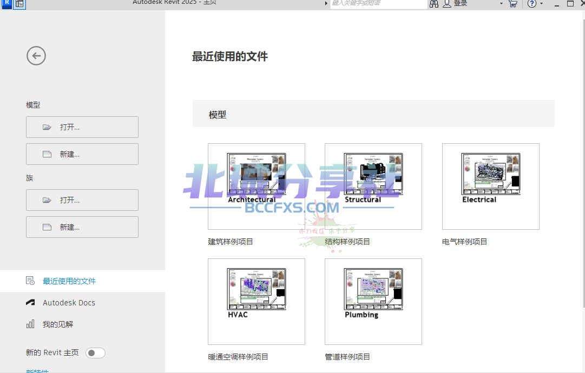Click the circular back arrow button
This screenshot has width=585, height=373.
pyautogui.click(x=36, y=56)
